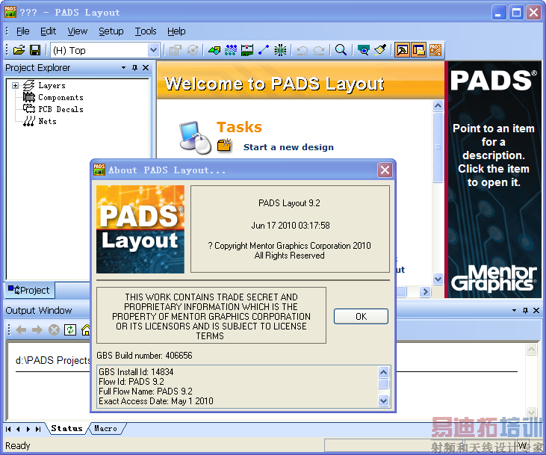Click the About dialog info scroll up arrow

pos(383,372)
